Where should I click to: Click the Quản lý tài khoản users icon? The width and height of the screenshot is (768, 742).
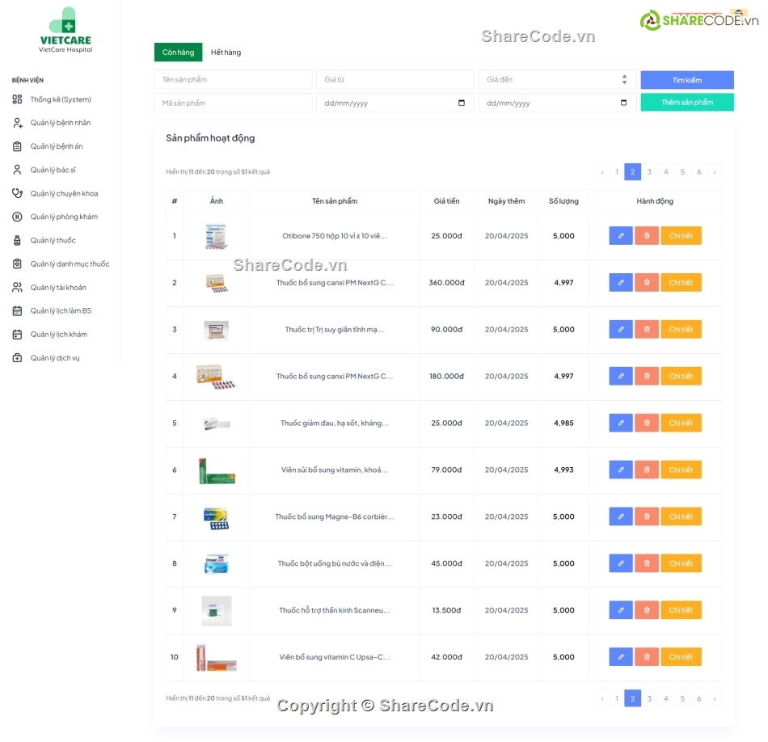point(17,288)
